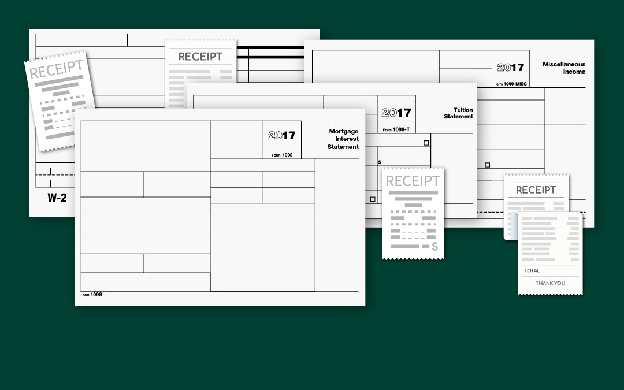Check the upper box on the Tuition Statement
This screenshot has height=390, width=624.
click(426, 142)
